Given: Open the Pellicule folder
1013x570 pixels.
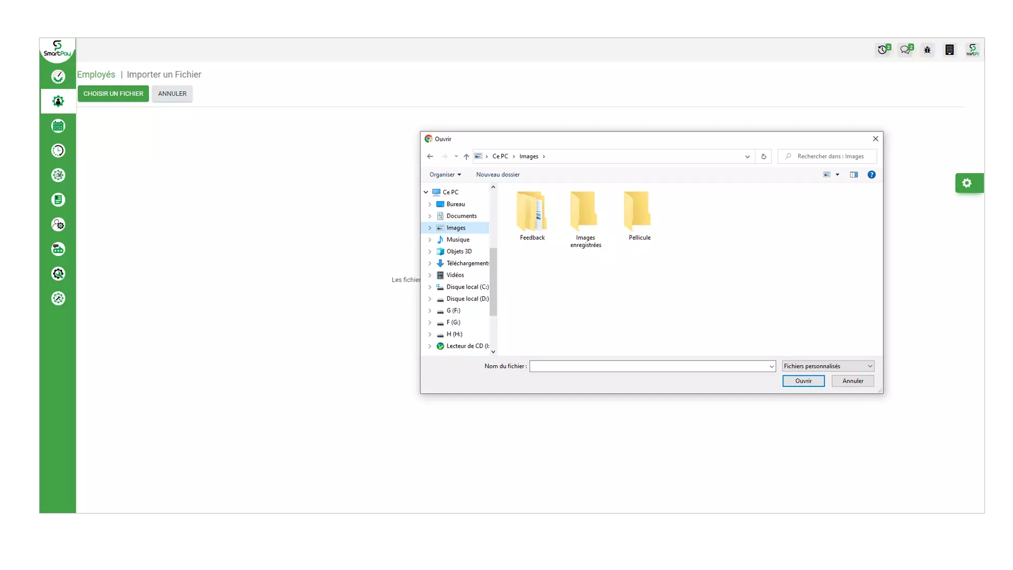Looking at the screenshot, I should [x=639, y=216].
